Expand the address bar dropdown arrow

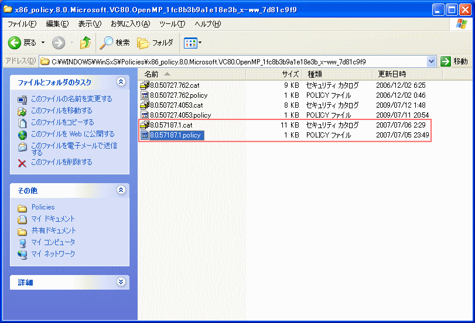point(432,61)
